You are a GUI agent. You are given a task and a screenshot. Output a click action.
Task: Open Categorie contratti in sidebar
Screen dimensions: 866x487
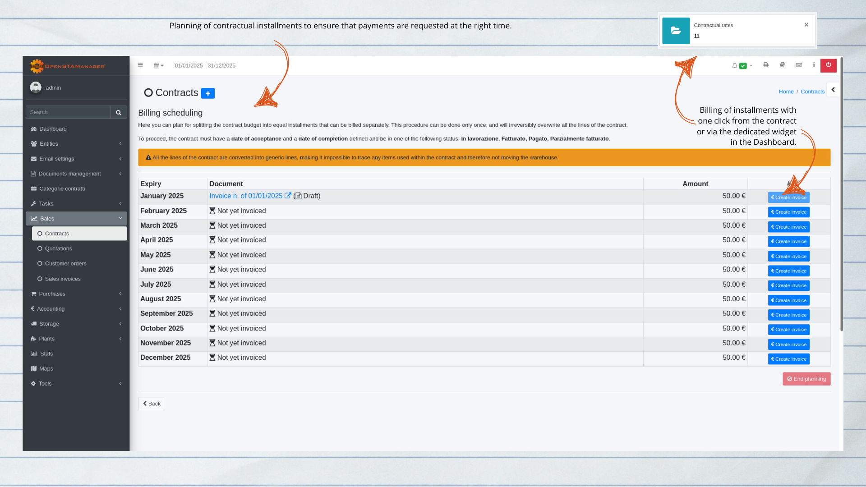click(x=76, y=189)
